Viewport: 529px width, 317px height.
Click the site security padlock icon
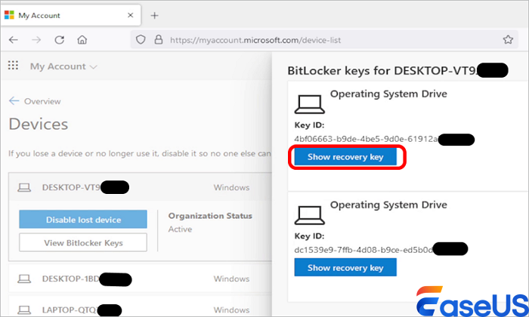click(159, 40)
